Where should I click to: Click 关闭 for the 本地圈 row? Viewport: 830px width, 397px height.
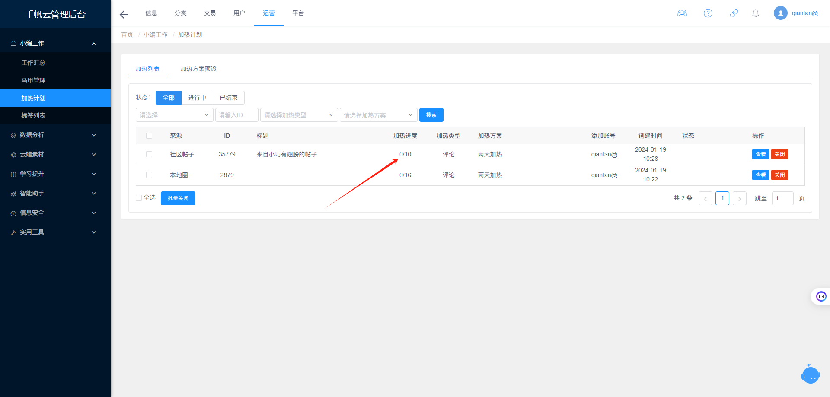click(780, 175)
